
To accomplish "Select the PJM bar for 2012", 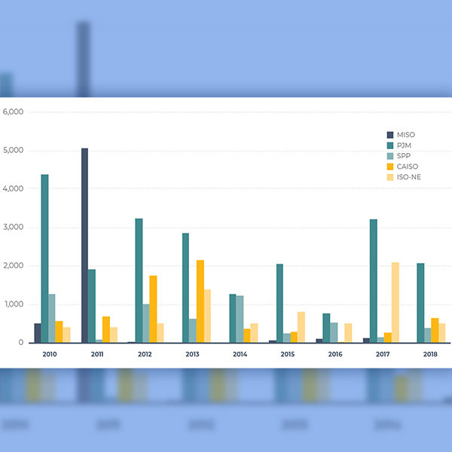I will click(139, 280).
